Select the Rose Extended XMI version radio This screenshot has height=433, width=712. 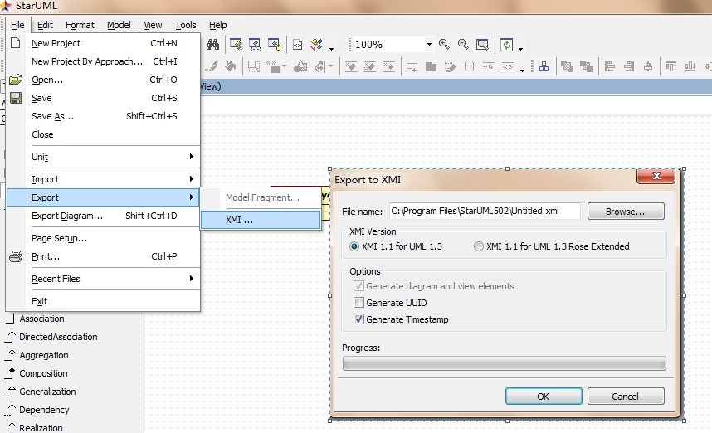point(479,246)
